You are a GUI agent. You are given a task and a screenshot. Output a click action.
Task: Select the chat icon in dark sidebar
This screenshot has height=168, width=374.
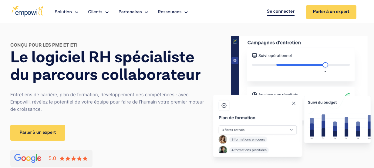pos(235,61)
